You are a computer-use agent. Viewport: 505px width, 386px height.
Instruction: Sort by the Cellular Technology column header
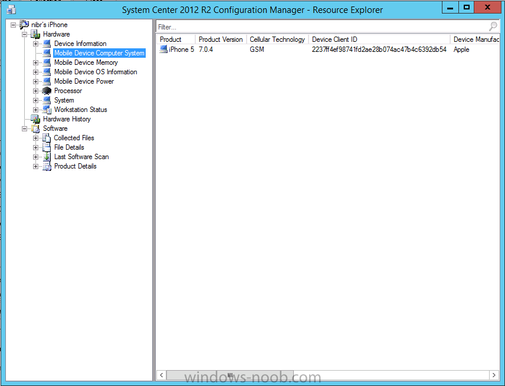[x=277, y=39]
